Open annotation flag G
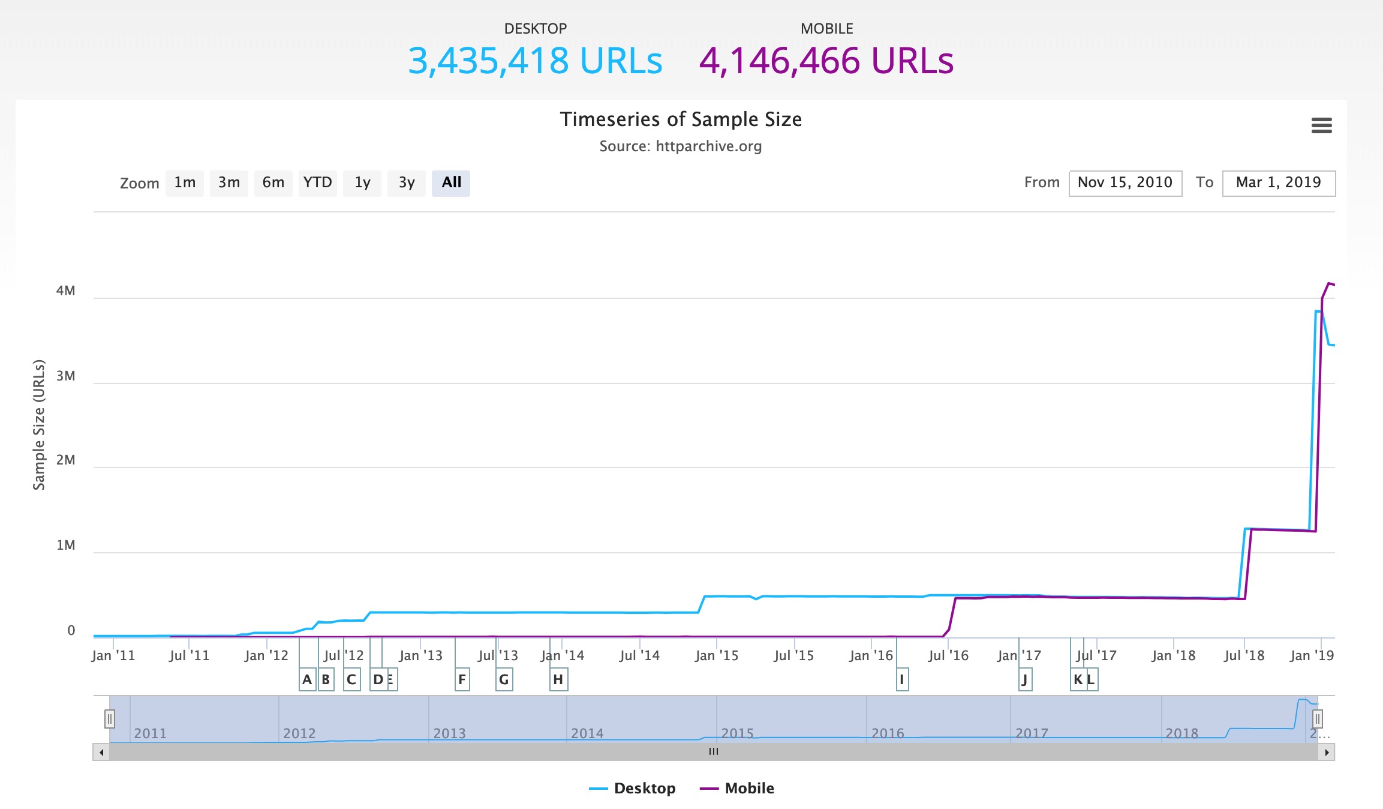1383x809 pixels. [x=504, y=679]
